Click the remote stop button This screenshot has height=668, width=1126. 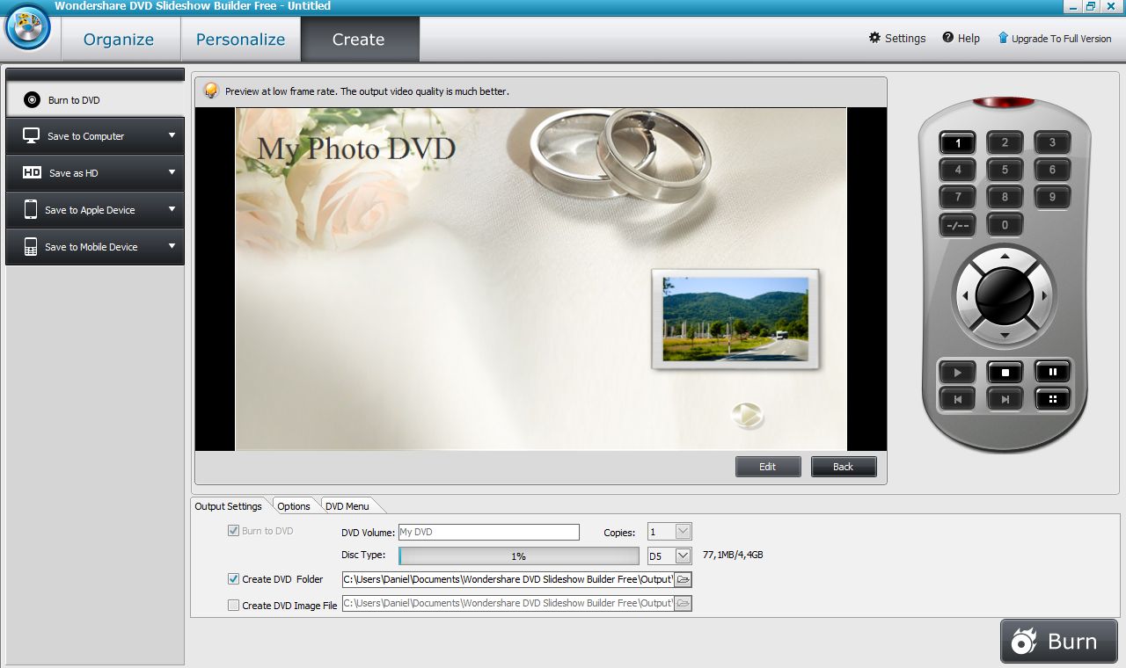click(1005, 372)
